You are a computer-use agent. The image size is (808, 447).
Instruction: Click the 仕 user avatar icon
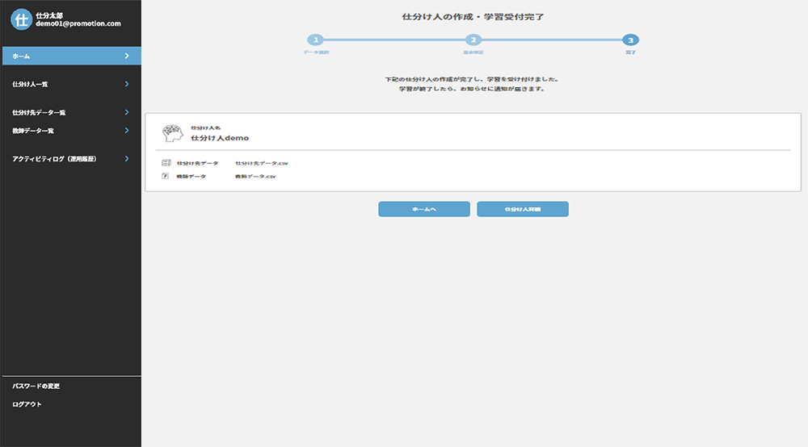pyautogui.click(x=21, y=19)
